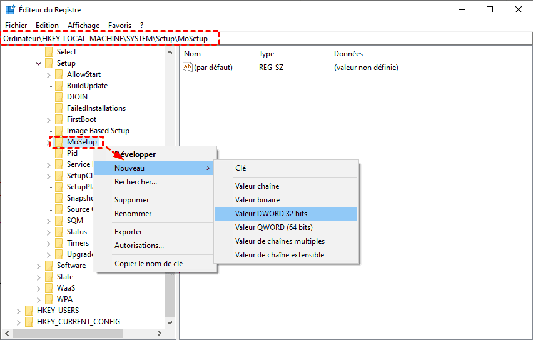
Task: Select the (par défaut) value row
Action: pyautogui.click(x=213, y=67)
